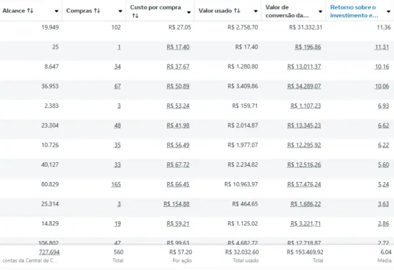Sort by Compras column arrows icon
The height and width of the screenshot is (270, 394).
click(97, 11)
